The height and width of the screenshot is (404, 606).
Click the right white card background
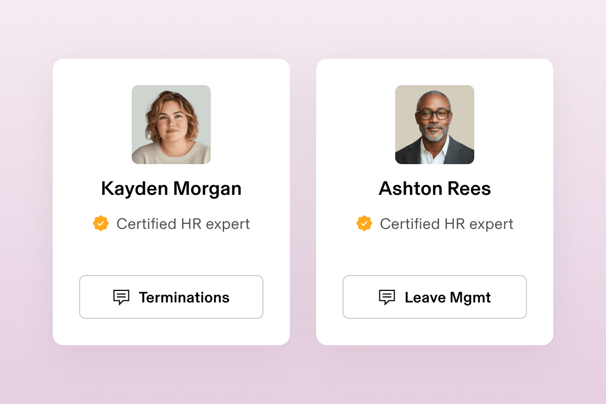click(435, 252)
